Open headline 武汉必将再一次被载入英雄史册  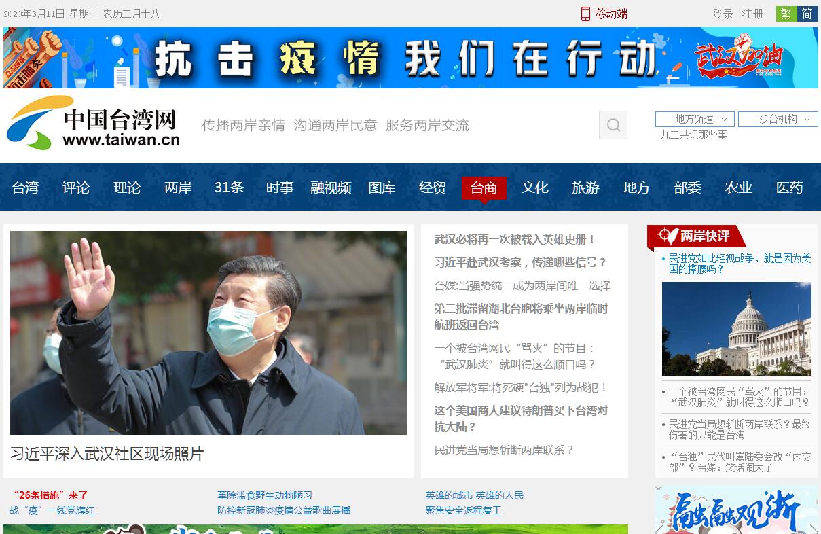[x=515, y=239]
